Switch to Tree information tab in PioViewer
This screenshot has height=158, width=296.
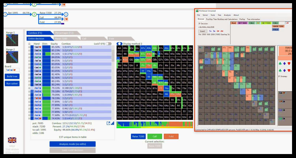(253, 19)
